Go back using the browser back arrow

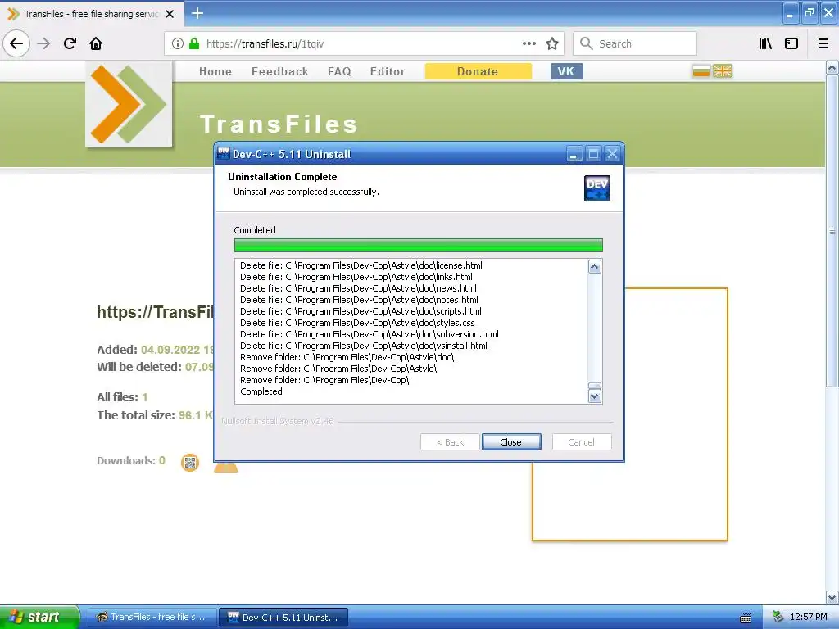[16, 43]
